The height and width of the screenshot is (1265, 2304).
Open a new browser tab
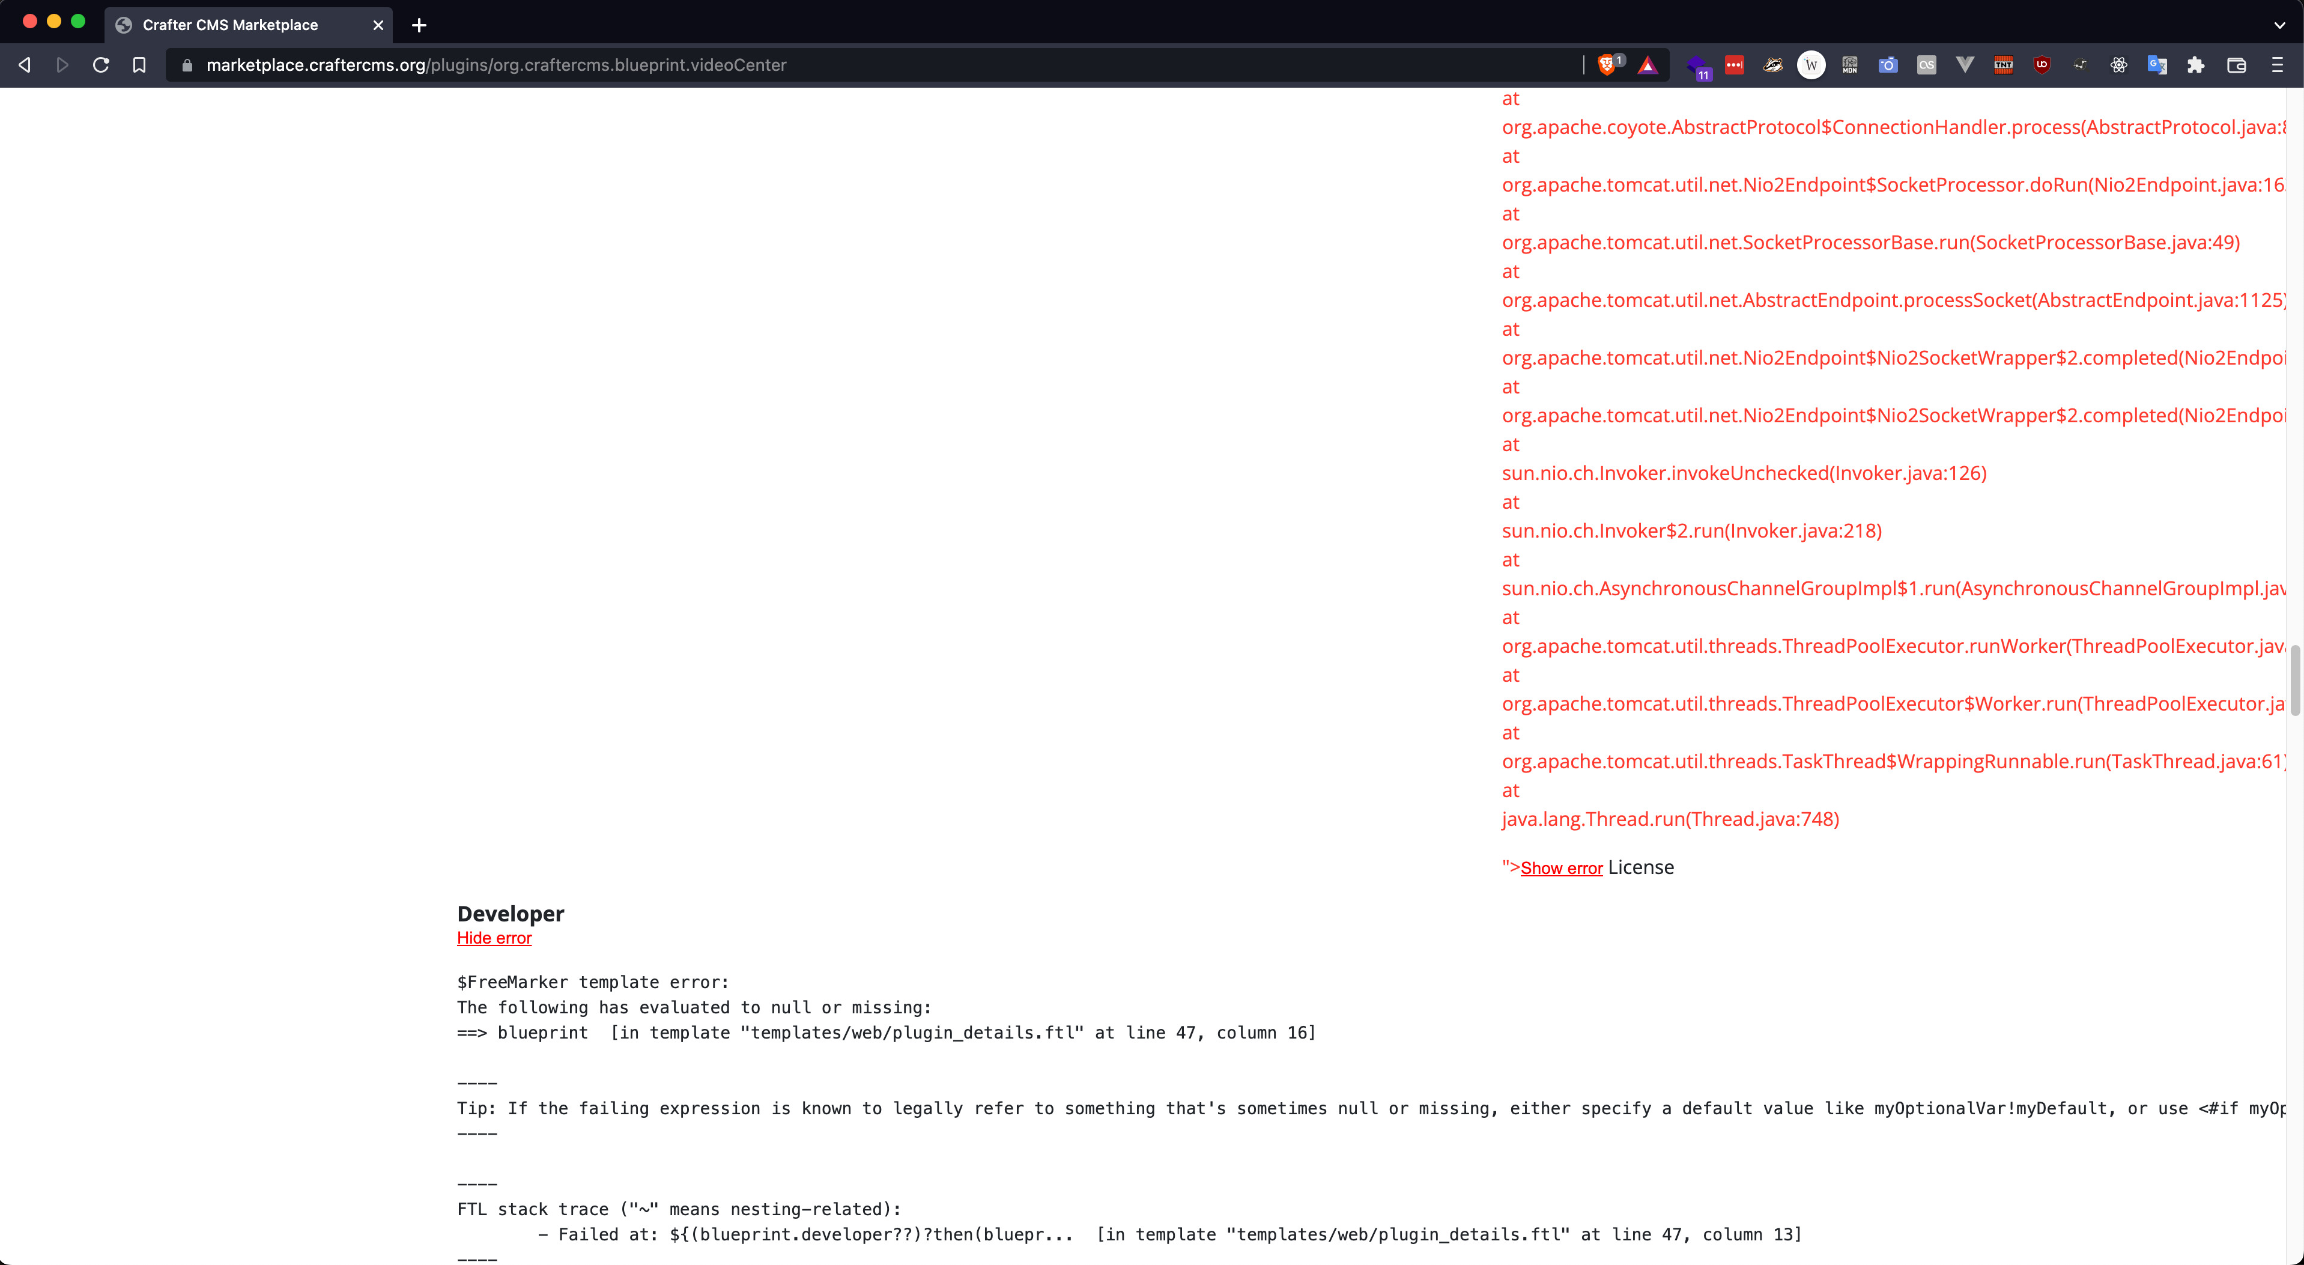click(417, 25)
